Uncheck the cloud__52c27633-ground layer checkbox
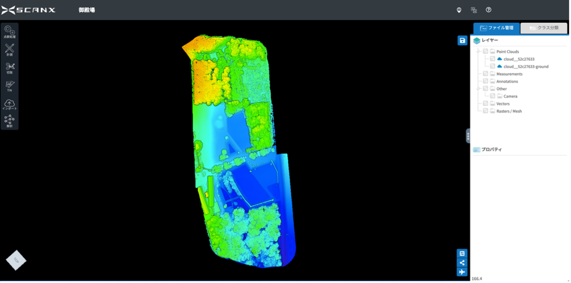 pos(493,66)
